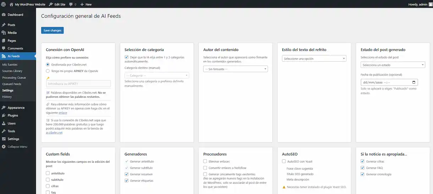Viewport: 433px width, 194px height.
Task: Click the Appearance paintbrush icon
Action: point(4,108)
